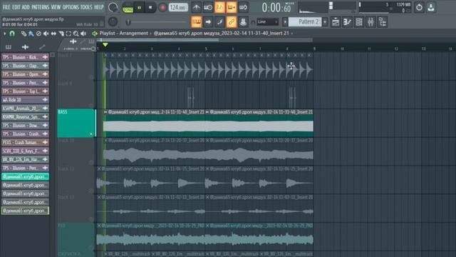
Task: Open the OPTIONS menu
Action: 71,7
